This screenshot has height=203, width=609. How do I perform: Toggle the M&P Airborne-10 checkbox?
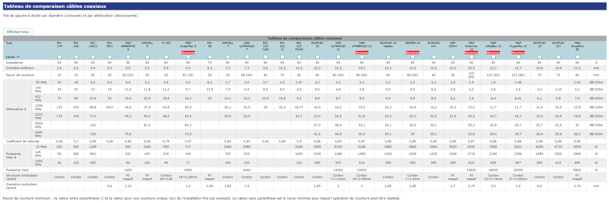pos(472,57)
